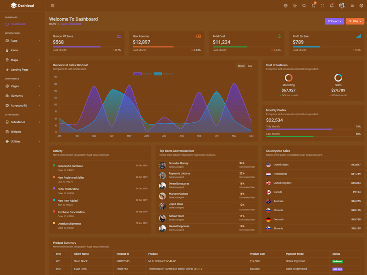Image resolution: width=367 pixels, height=275 pixels.
Task: Expand the Advanced Ui sidebar submenu
Action: click(x=22, y=106)
